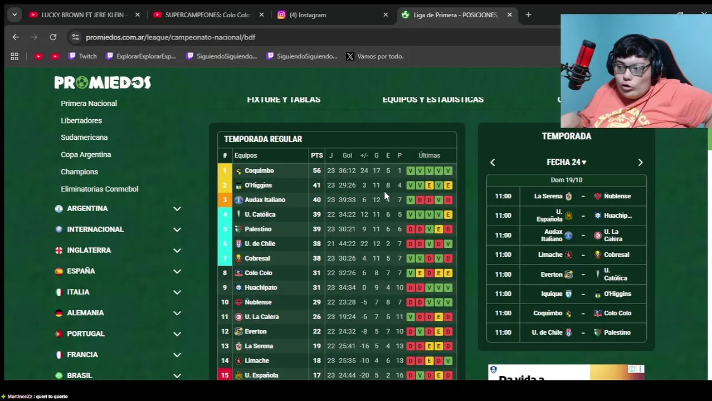Reload the page with refresh icon
The width and height of the screenshot is (712, 401).
click(53, 37)
